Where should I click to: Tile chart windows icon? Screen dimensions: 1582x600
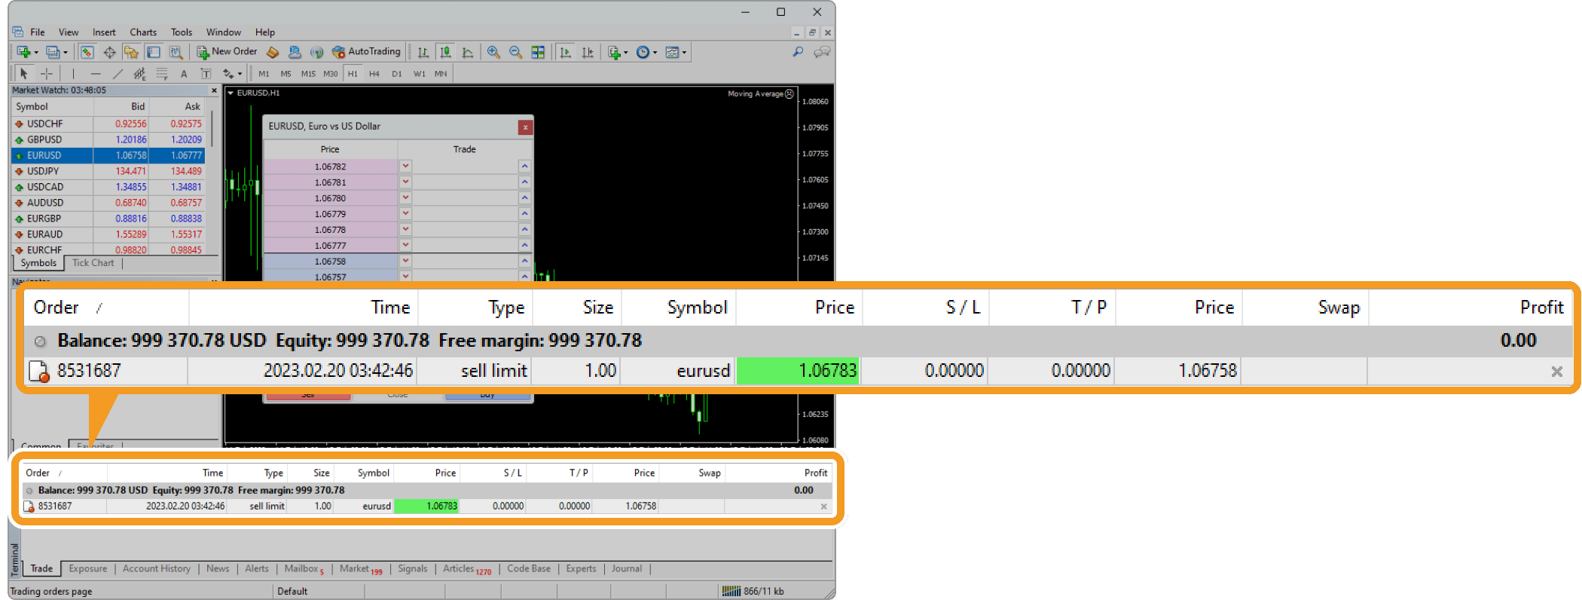click(538, 52)
